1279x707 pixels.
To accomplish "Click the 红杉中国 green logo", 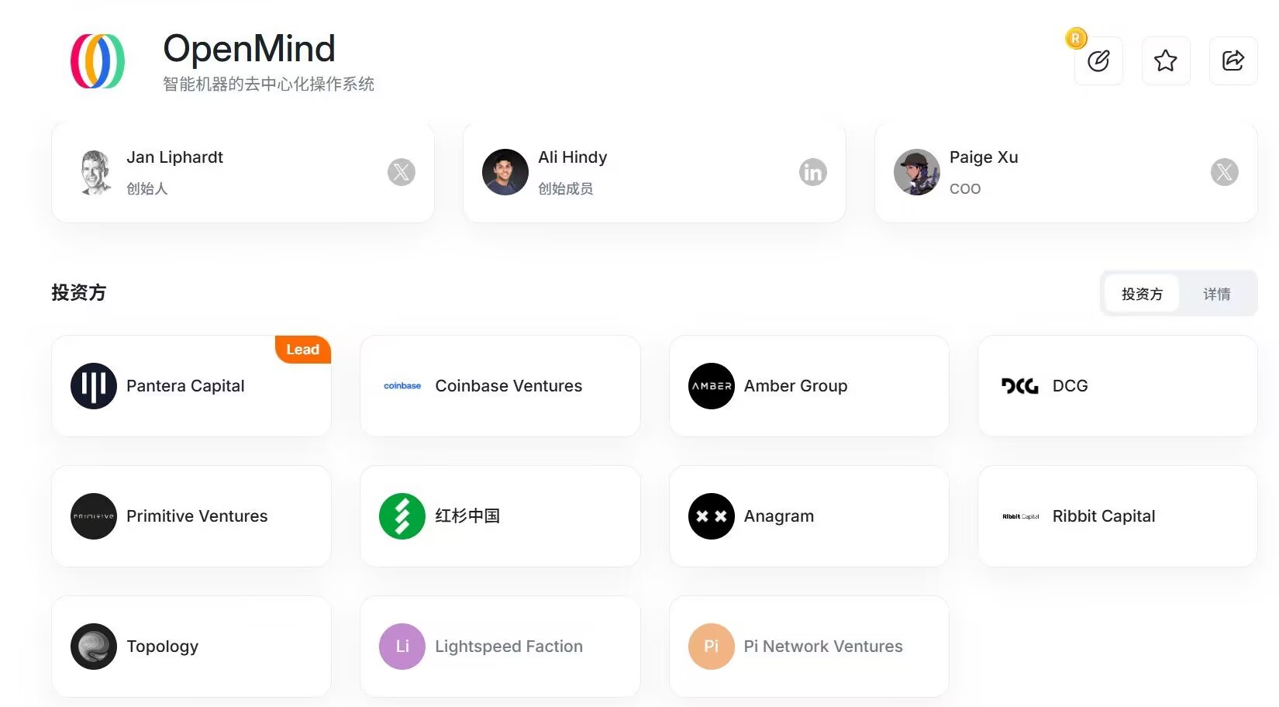I will click(x=402, y=516).
